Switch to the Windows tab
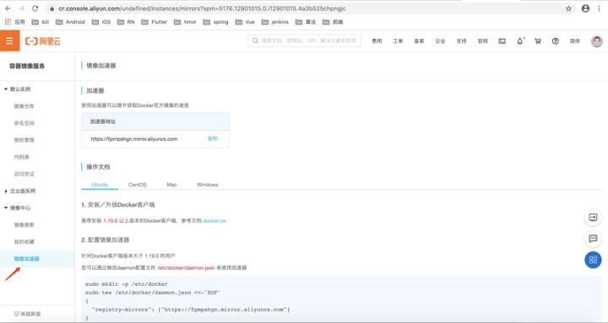The image size is (608, 323). tap(208, 185)
